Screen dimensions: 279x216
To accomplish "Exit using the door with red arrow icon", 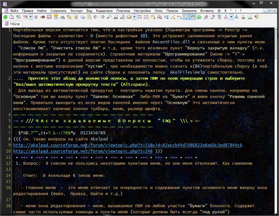I will 256,17.
